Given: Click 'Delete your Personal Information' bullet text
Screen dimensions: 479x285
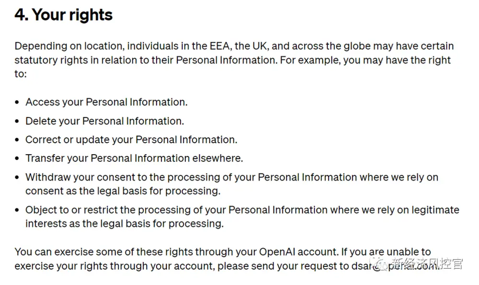Looking at the screenshot, I should (104, 121).
